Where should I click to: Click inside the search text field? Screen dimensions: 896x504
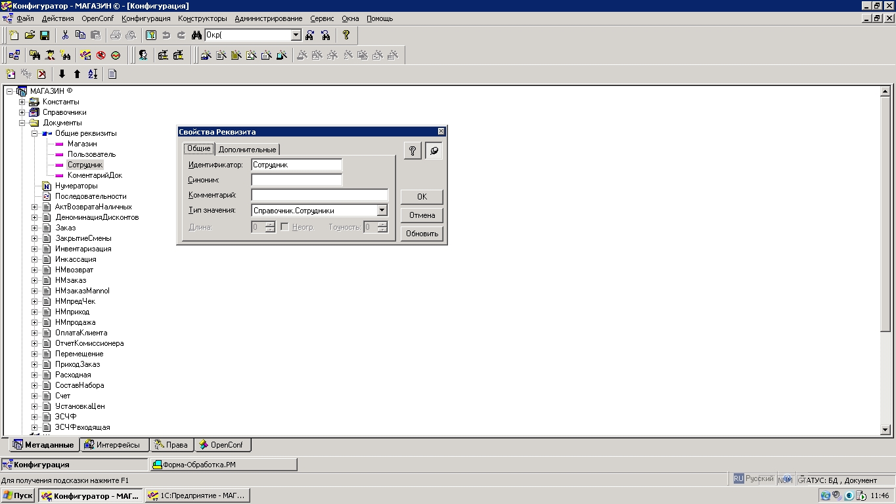pos(248,35)
